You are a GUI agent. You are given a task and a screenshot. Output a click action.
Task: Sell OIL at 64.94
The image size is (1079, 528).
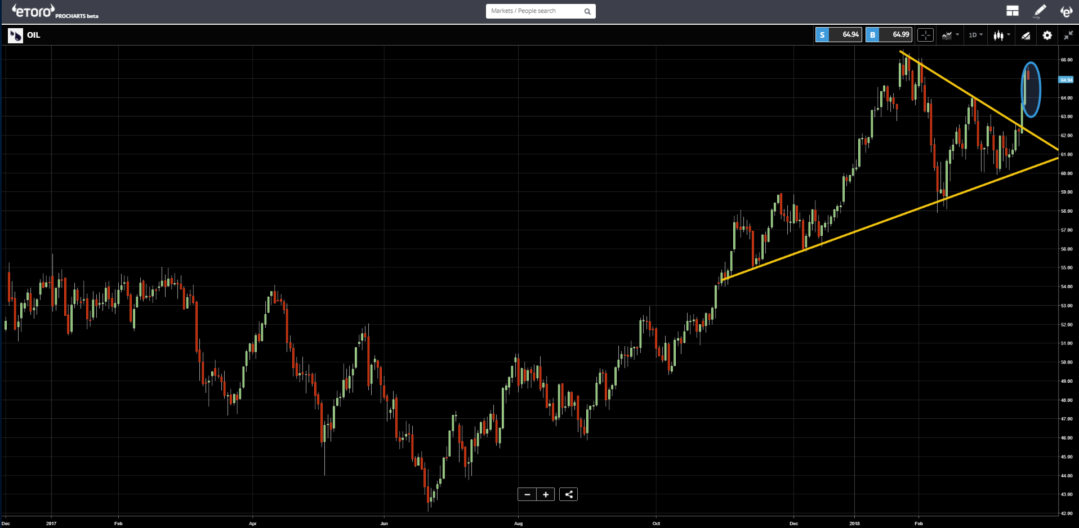pos(838,35)
